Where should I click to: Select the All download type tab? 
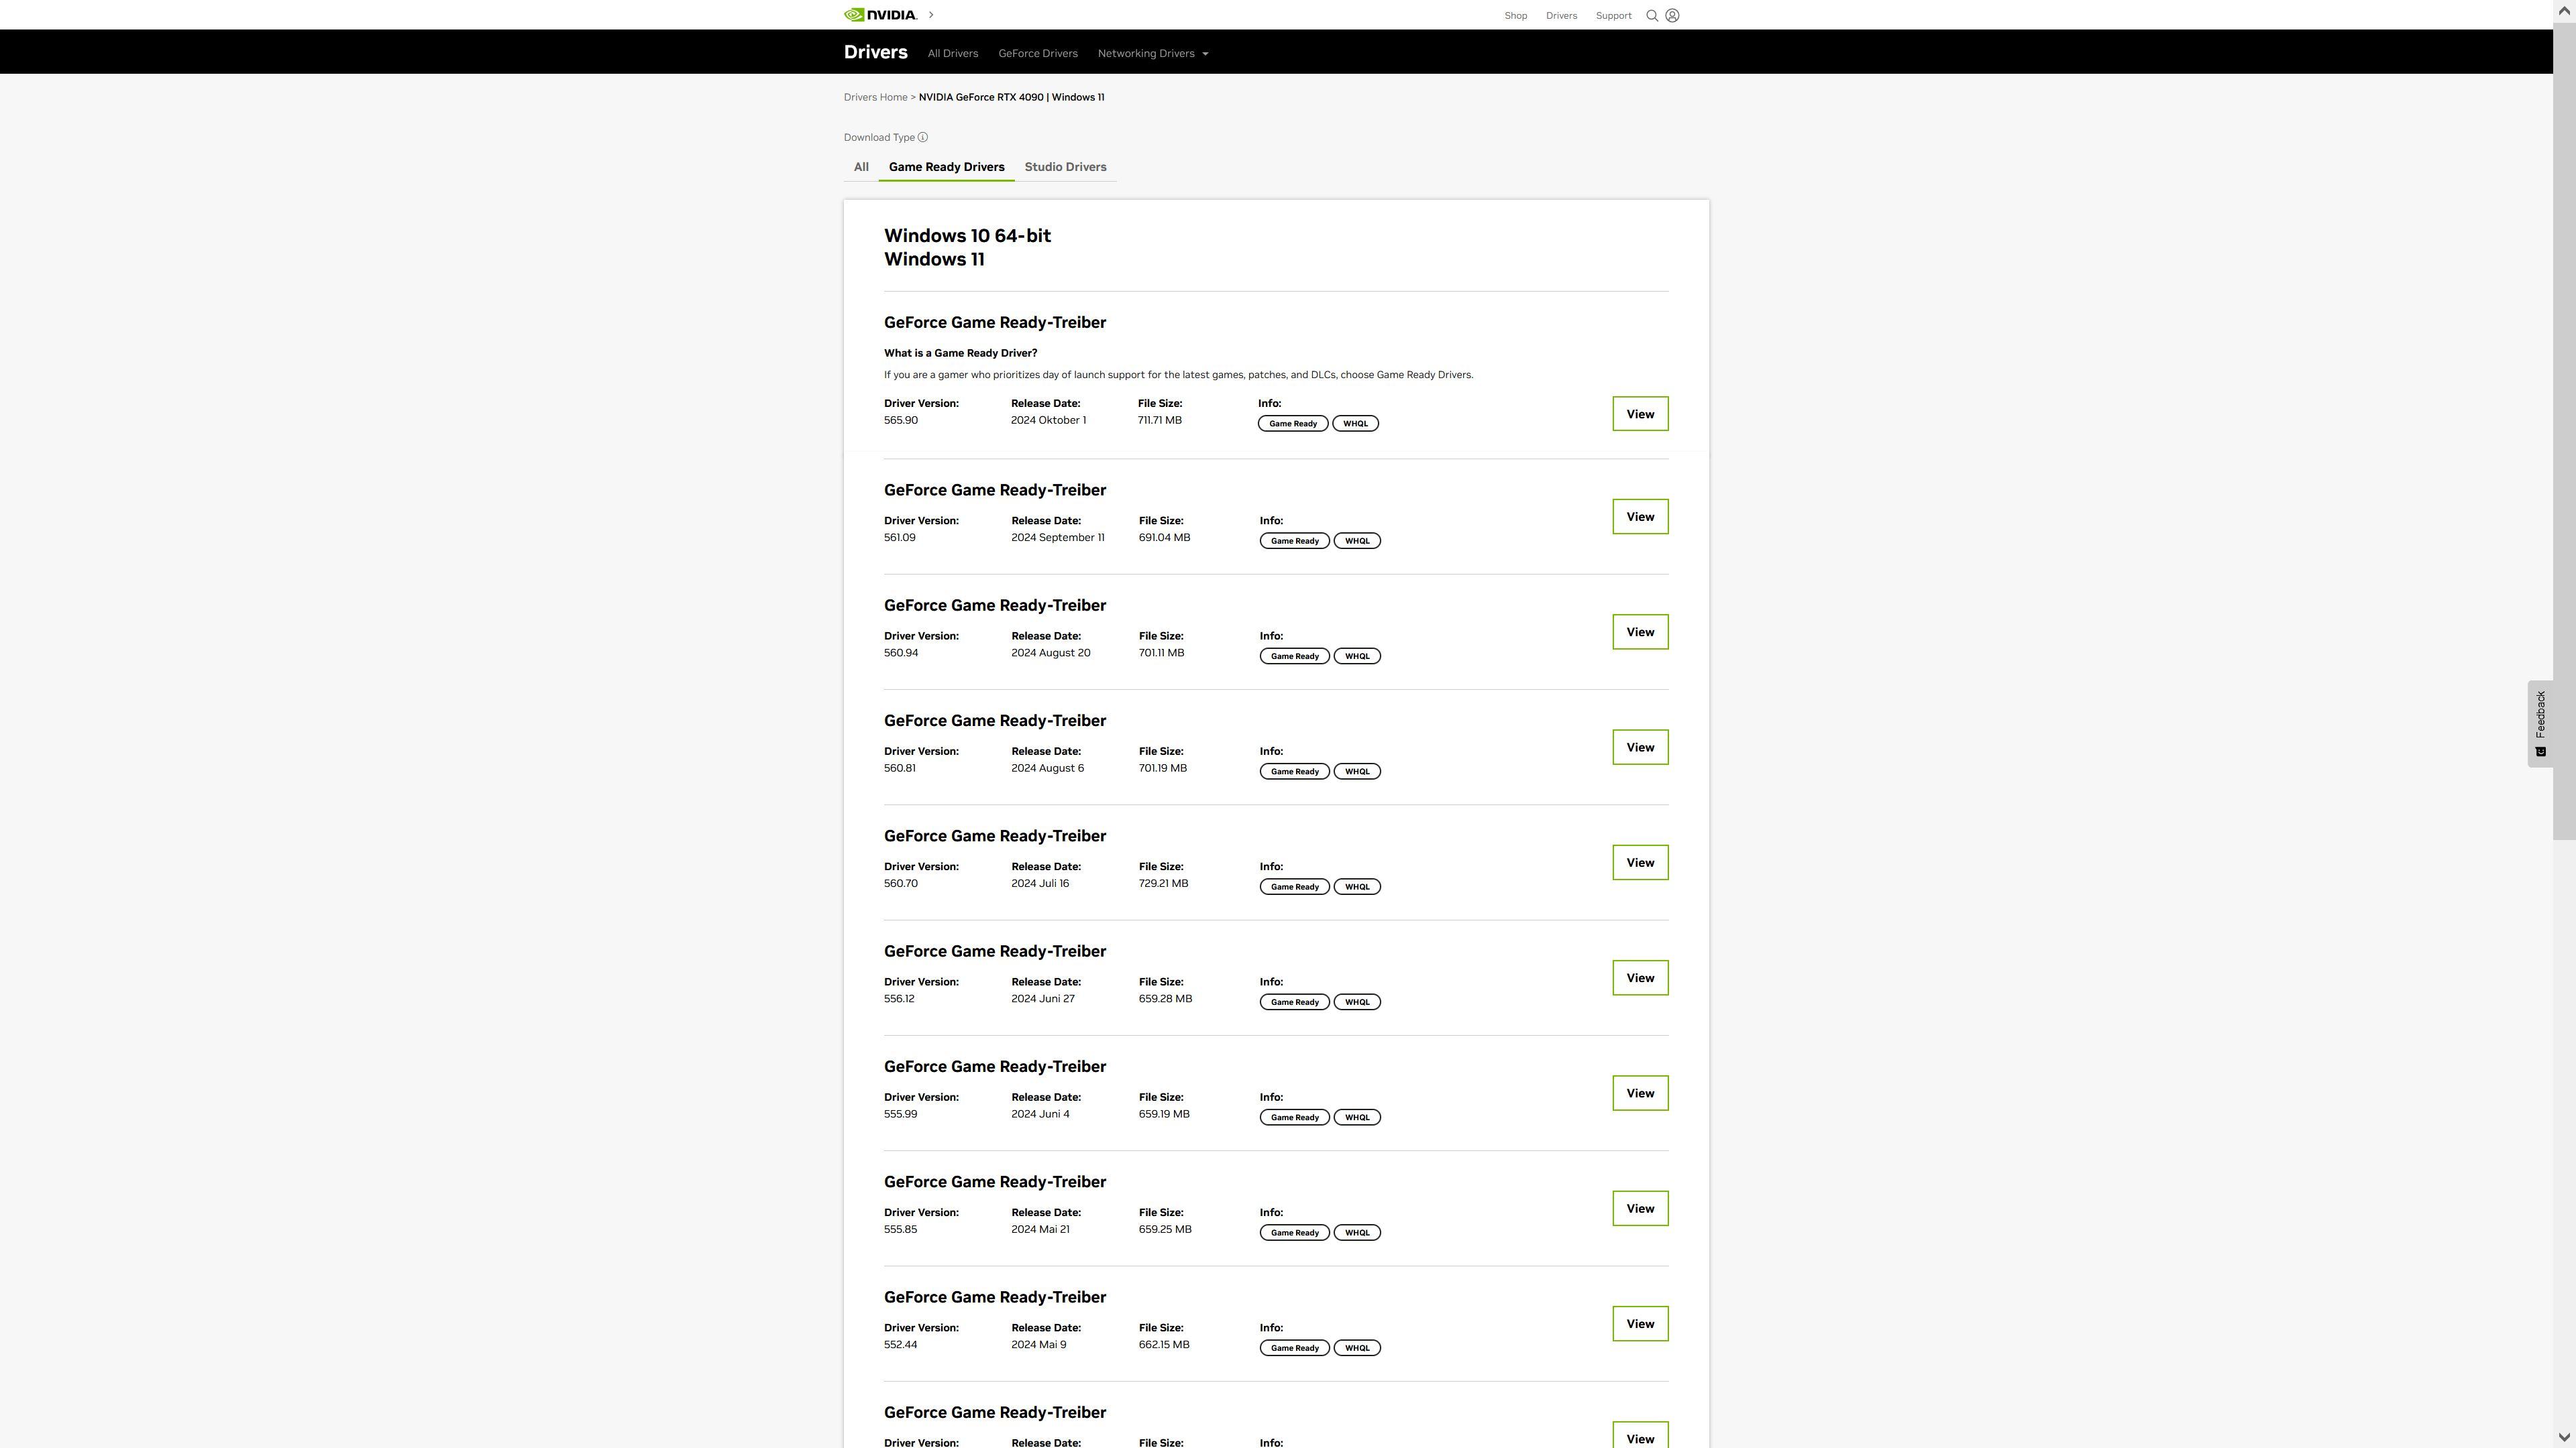pyautogui.click(x=861, y=167)
